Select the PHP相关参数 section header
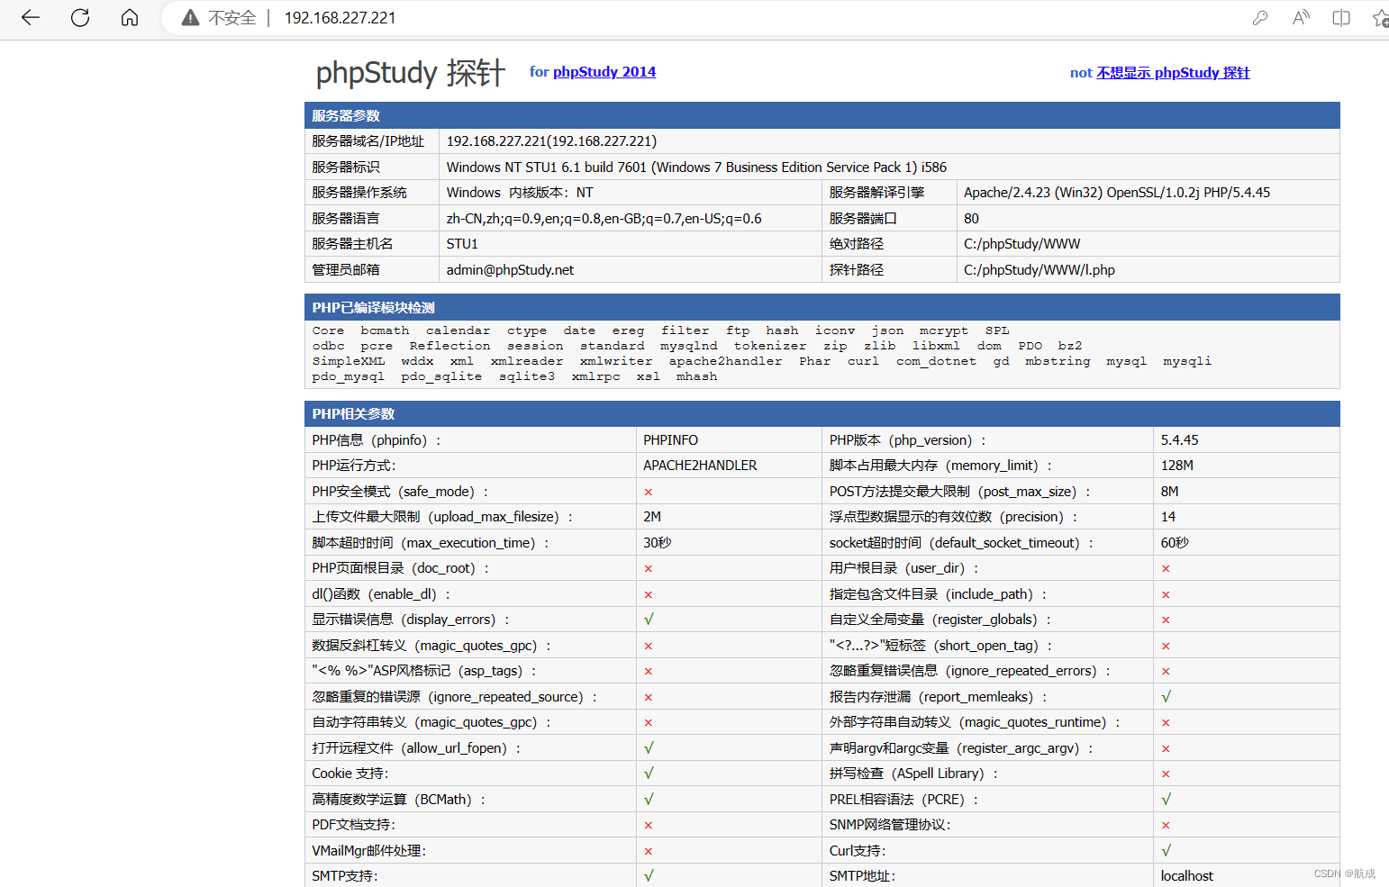 [x=822, y=413]
